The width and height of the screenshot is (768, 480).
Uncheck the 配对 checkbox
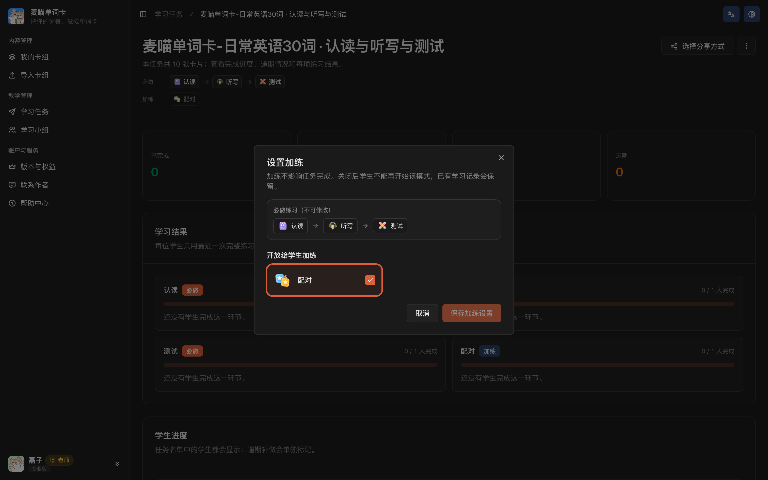[x=370, y=280]
